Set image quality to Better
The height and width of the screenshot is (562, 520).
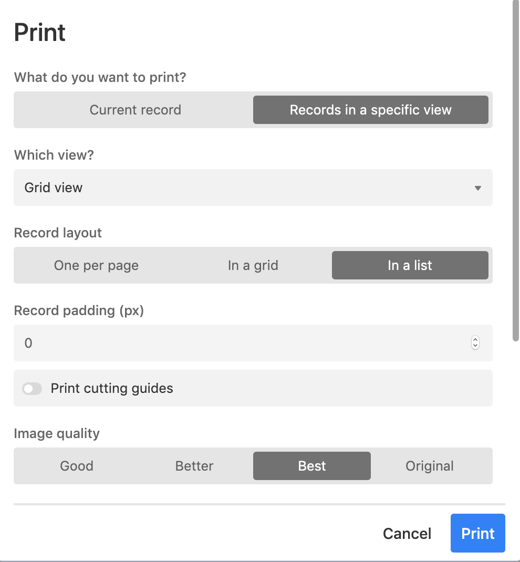tap(194, 466)
